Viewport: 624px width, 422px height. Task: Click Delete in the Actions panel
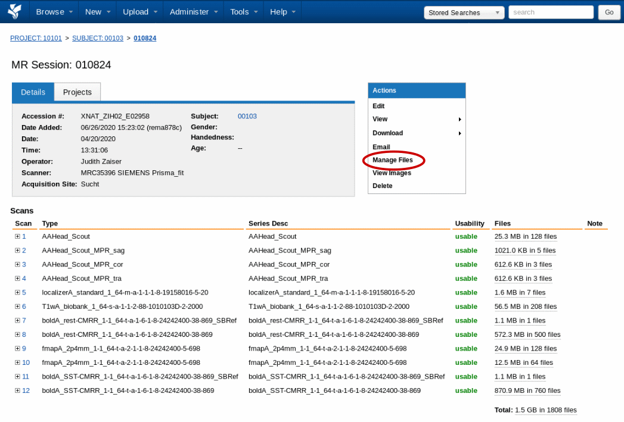tap(382, 186)
